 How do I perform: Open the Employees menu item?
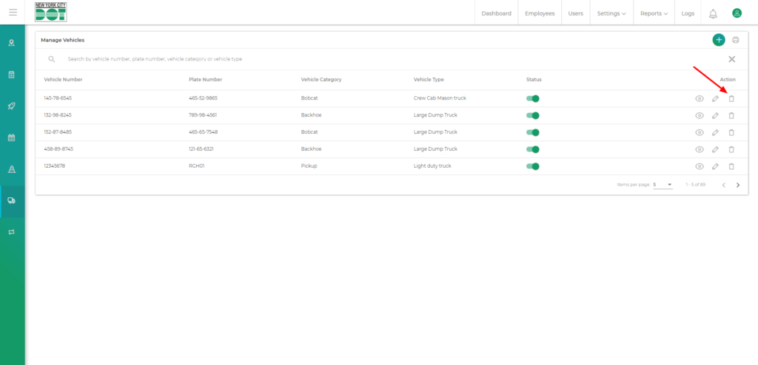pyautogui.click(x=540, y=13)
